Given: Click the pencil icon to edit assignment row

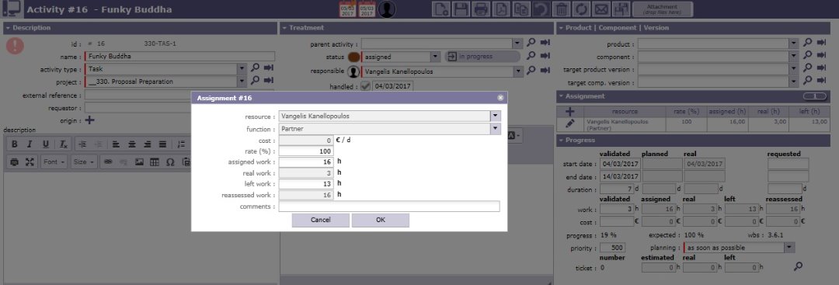Looking at the screenshot, I should [570, 123].
